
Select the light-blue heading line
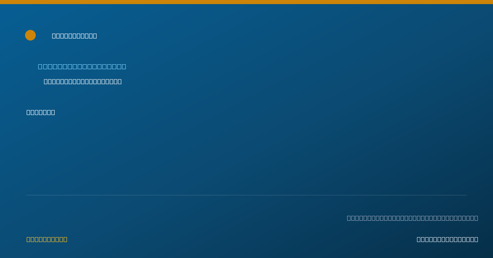82,67
